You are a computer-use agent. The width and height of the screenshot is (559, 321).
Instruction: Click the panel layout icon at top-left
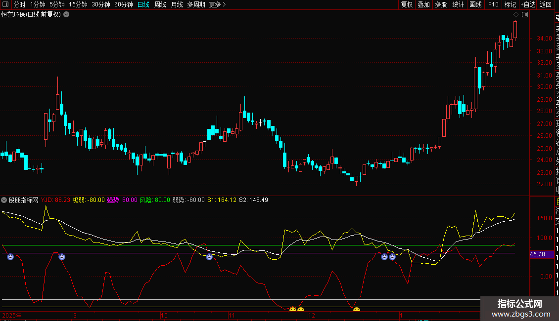(5, 4)
